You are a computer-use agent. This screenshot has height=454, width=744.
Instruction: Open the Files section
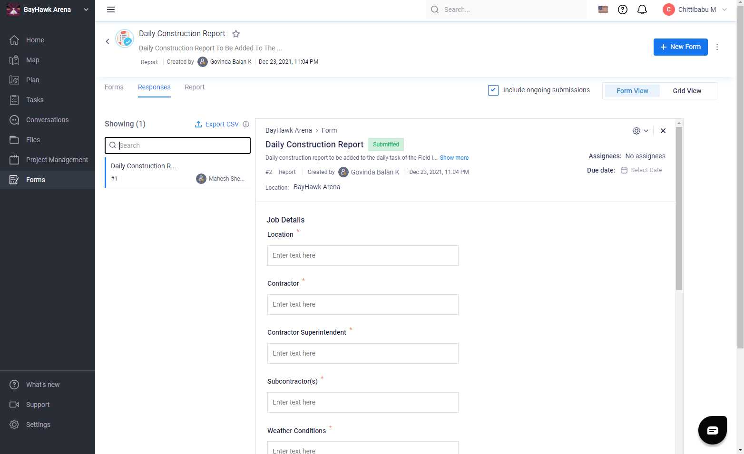click(48, 140)
